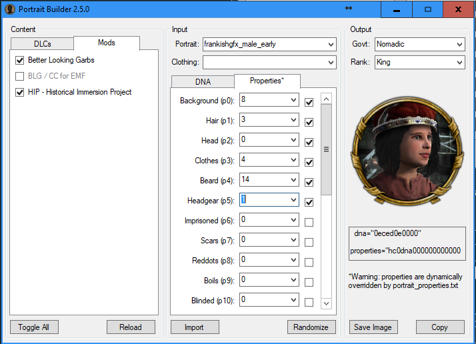476x344 pixels.
Task: Expand the Blinded (p10) value dropdown
Action: [293, 300]
